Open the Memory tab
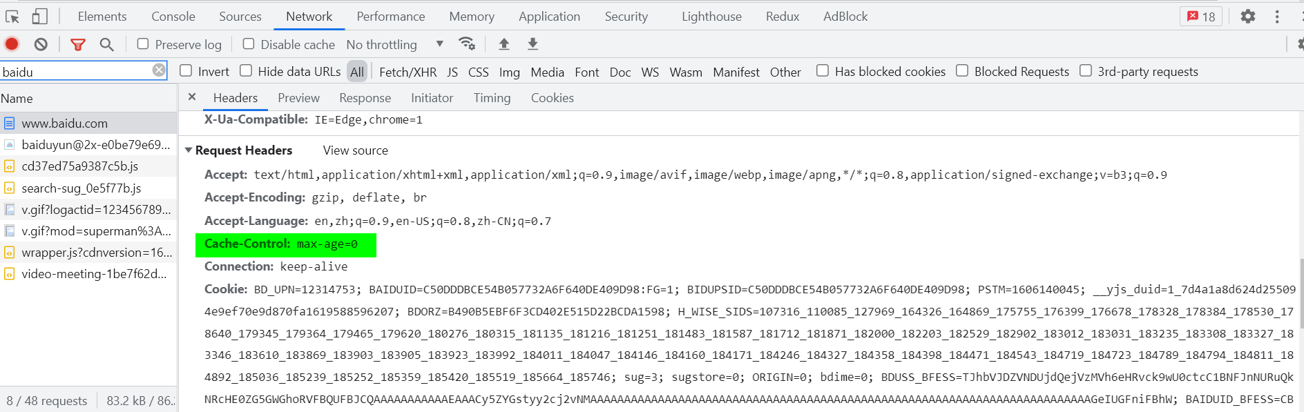This screenshot has width=1304, height=412. tap(472, 17)
